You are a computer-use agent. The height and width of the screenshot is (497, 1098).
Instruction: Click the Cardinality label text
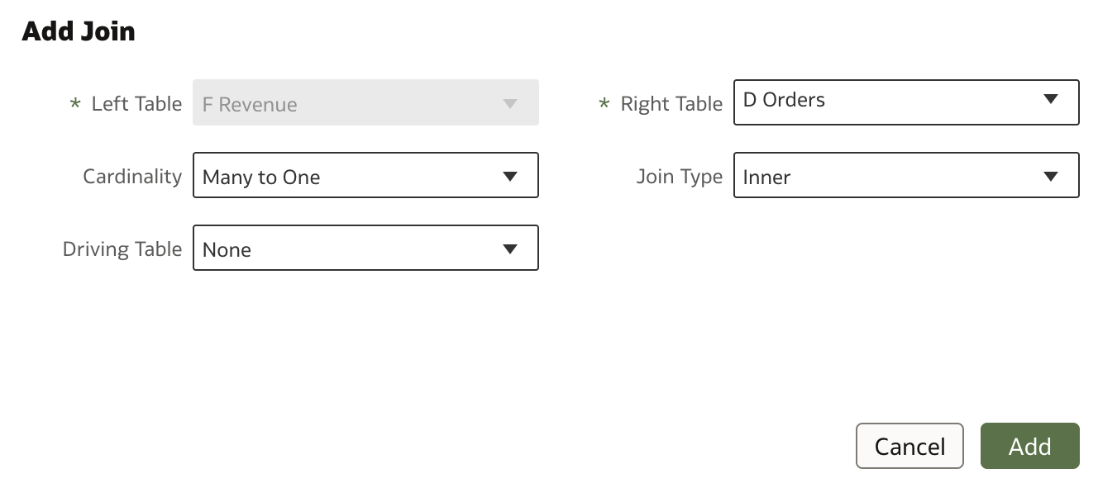(x=132, y=176)
